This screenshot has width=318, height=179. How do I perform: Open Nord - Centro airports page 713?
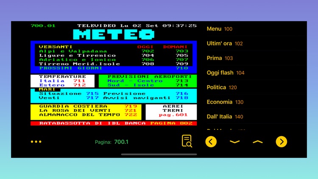[x=182, y=81]
